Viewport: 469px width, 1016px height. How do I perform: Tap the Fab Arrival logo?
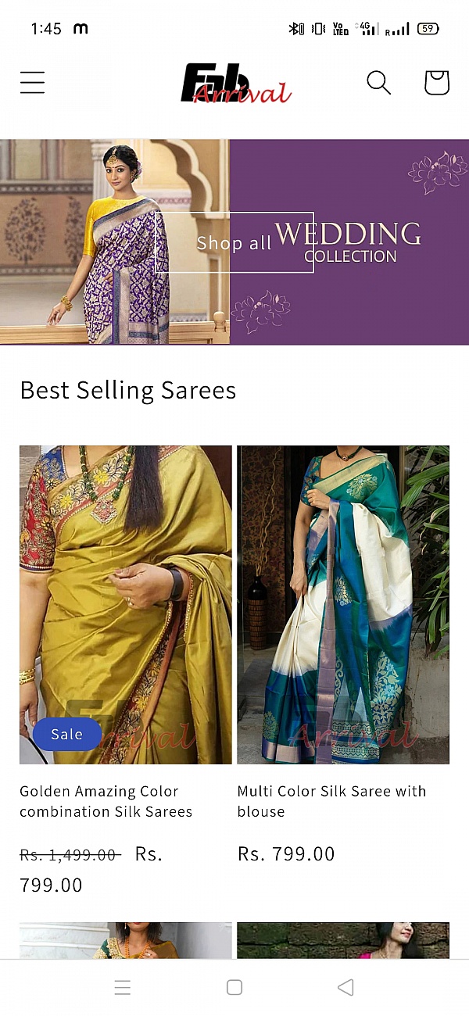[x=236, y=84]
